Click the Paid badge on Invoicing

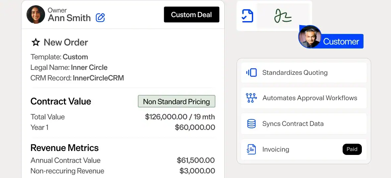pos(352,149)
